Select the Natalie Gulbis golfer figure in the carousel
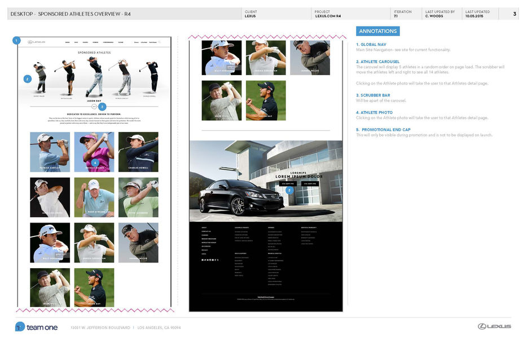 (x=68, y=77)
